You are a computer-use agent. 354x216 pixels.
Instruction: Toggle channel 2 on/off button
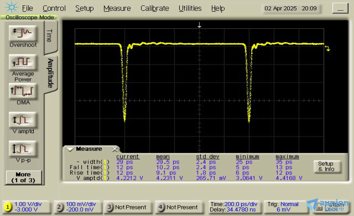[59, 207]
